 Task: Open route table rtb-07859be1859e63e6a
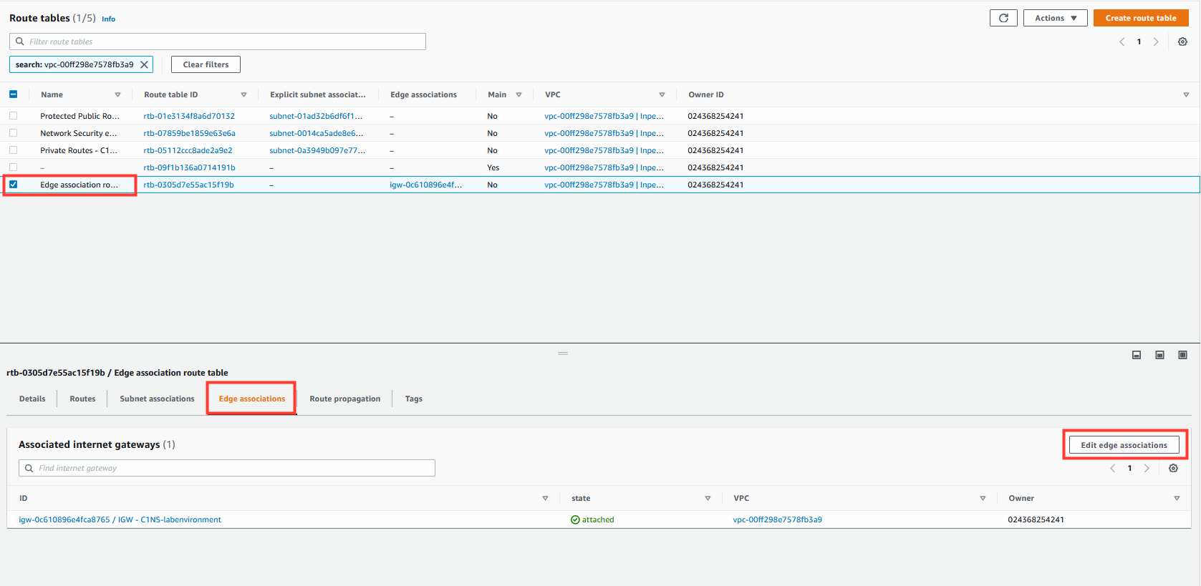[x=189, y=133]
